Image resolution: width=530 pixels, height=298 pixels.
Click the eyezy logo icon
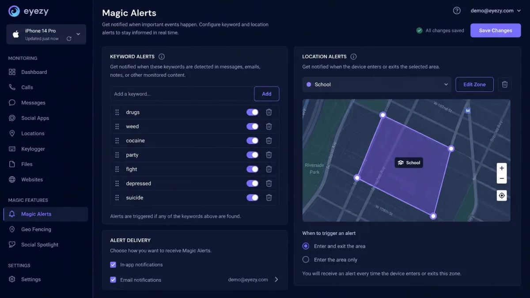pyautogui.click(x=14, y=11)
